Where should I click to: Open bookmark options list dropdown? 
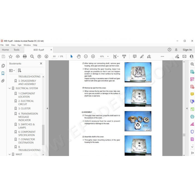click(12, 70)
